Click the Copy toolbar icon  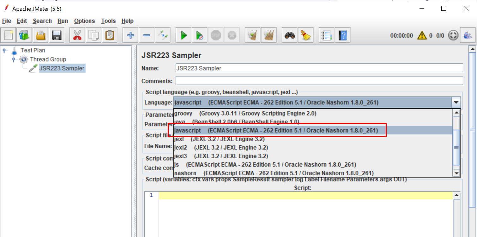pos(94,35)
